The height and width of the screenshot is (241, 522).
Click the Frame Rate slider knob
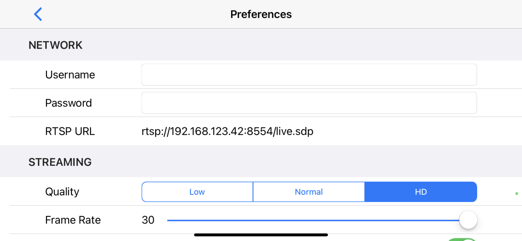pos(468,220)
